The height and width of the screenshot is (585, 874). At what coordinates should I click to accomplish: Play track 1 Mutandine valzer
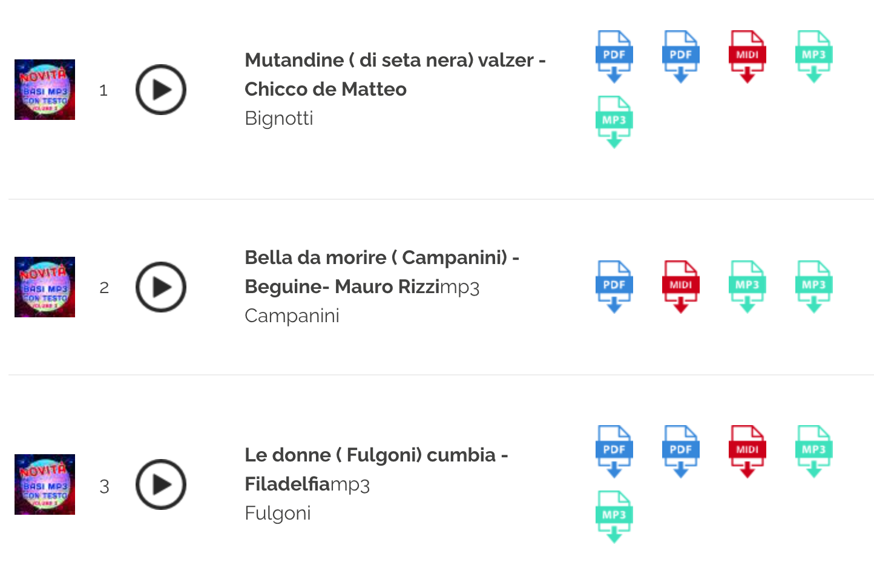tap(160, 90)
